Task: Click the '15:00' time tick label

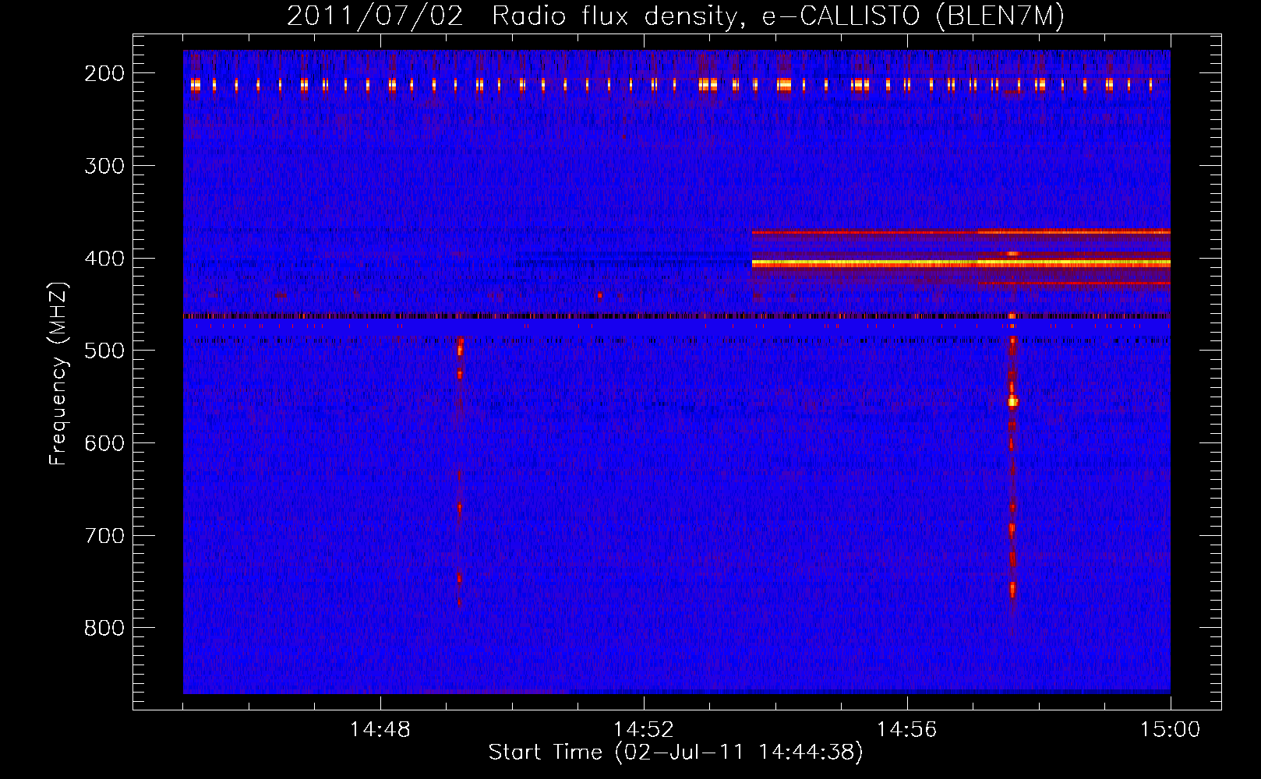Action: tap(1170, 730)
